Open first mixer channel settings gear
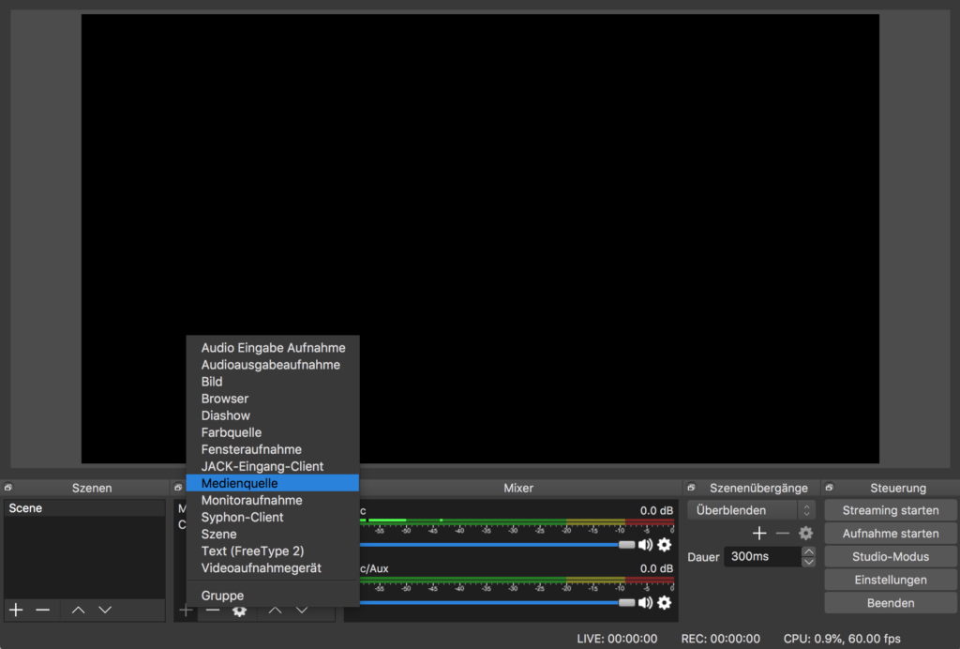The image size is (960, 649). click(x=665, y=544)
